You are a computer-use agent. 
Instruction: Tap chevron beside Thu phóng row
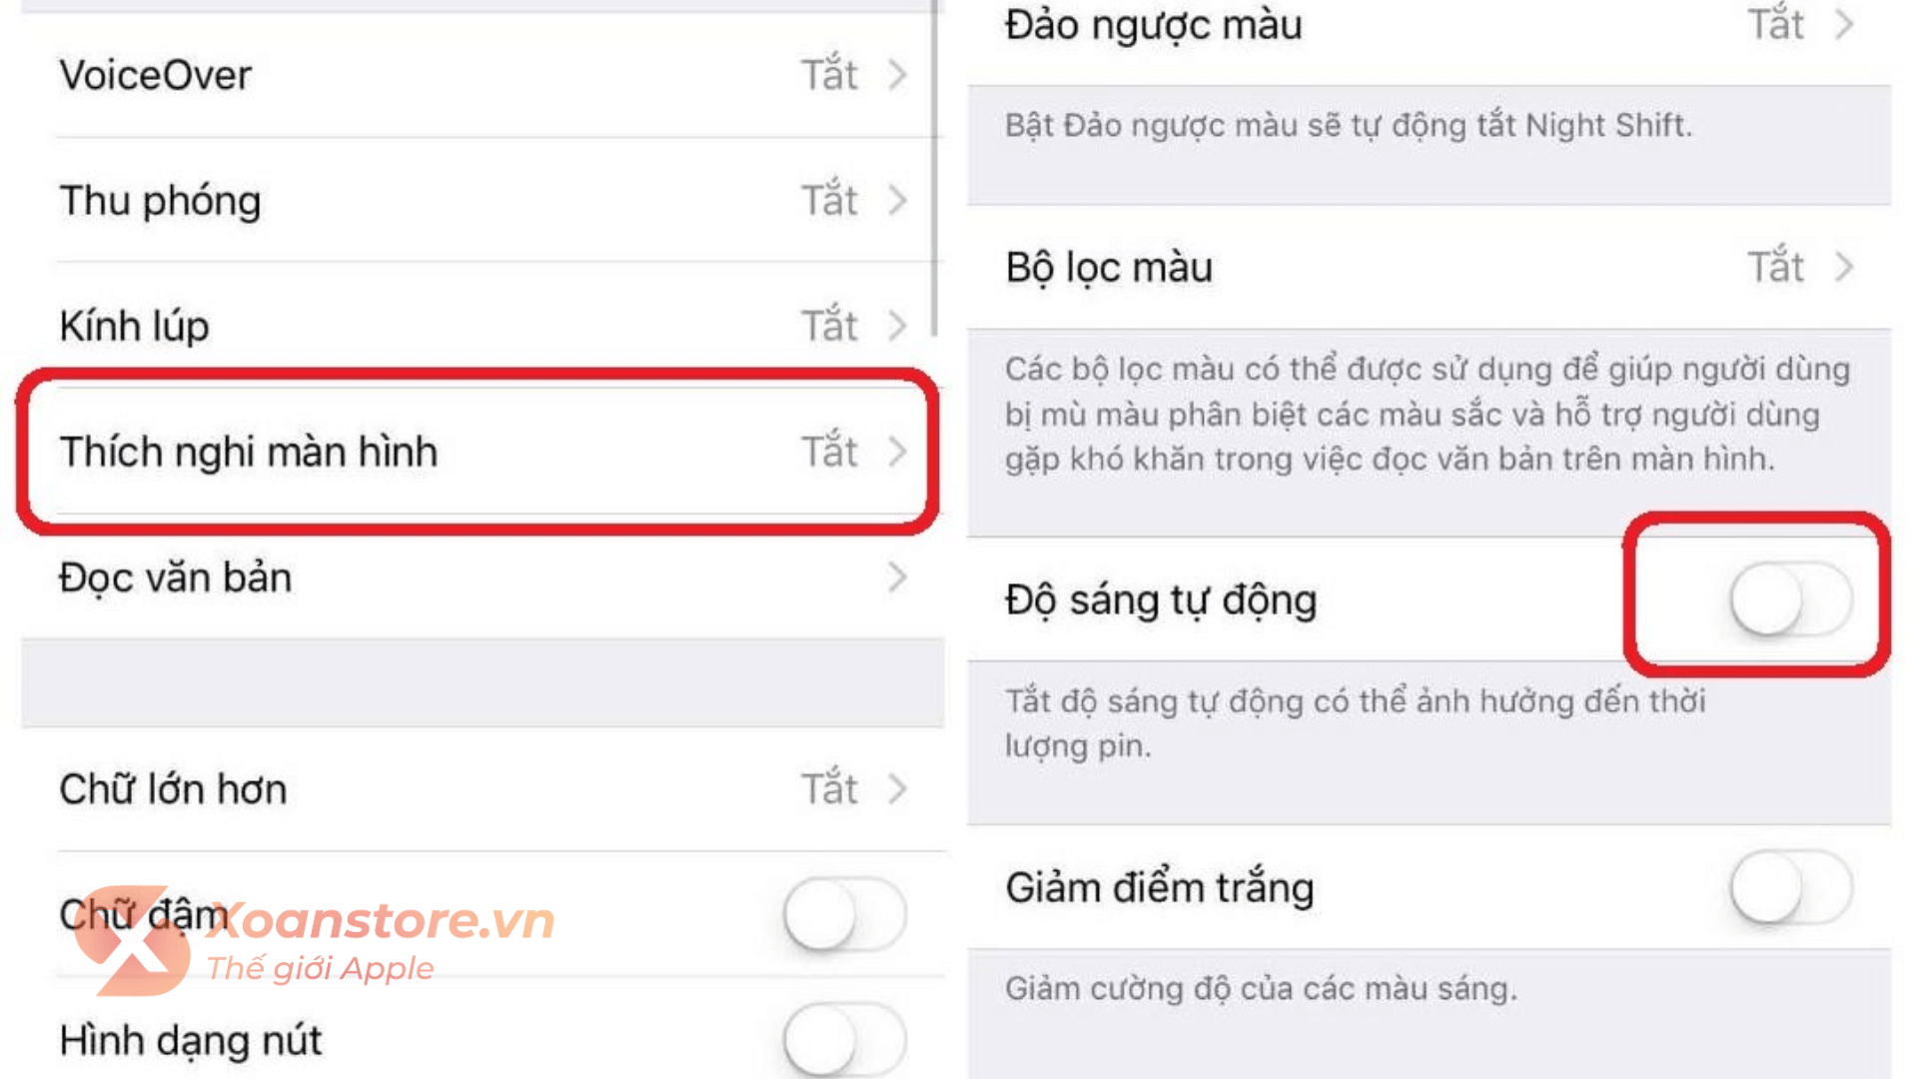(897, 200)
